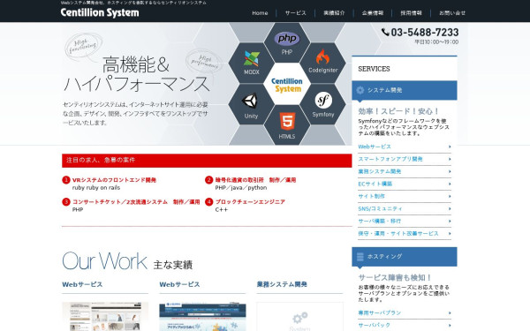Click the 業務システム開発 work heading
This screenshot has height=331, width=530.
coord(282,284)
